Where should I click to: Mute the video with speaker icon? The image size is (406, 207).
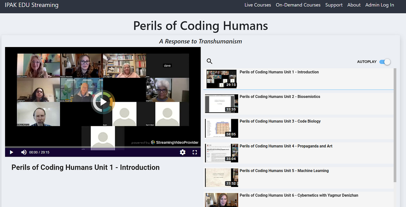(24, 152)
